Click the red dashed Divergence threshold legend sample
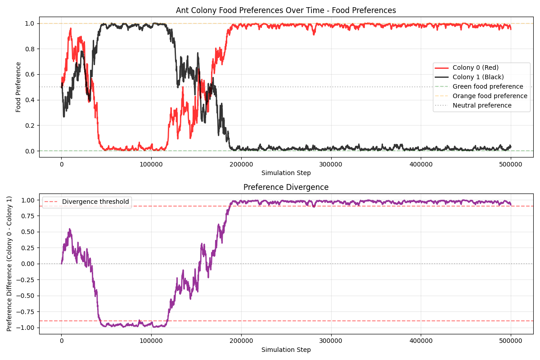540x360 pixels. pos(52,202)
